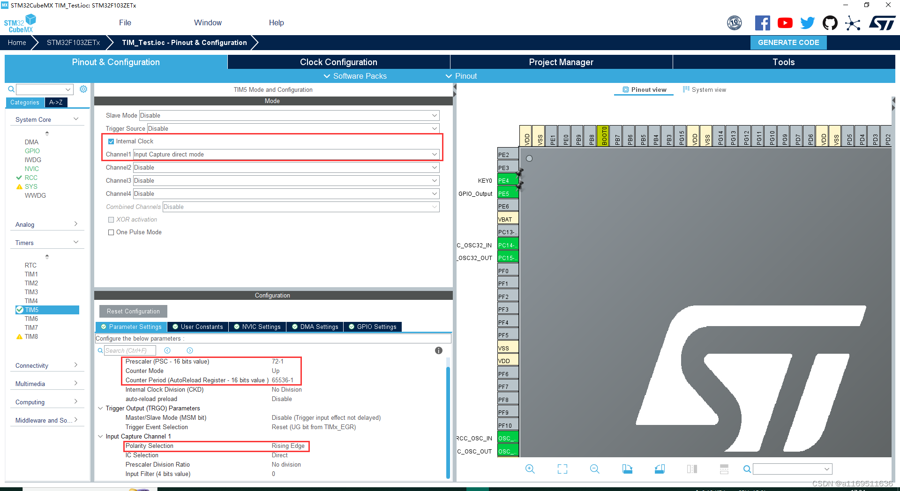Open the Help menu
This screenshot has height=491, width=900.
click(x=277, y=22)
